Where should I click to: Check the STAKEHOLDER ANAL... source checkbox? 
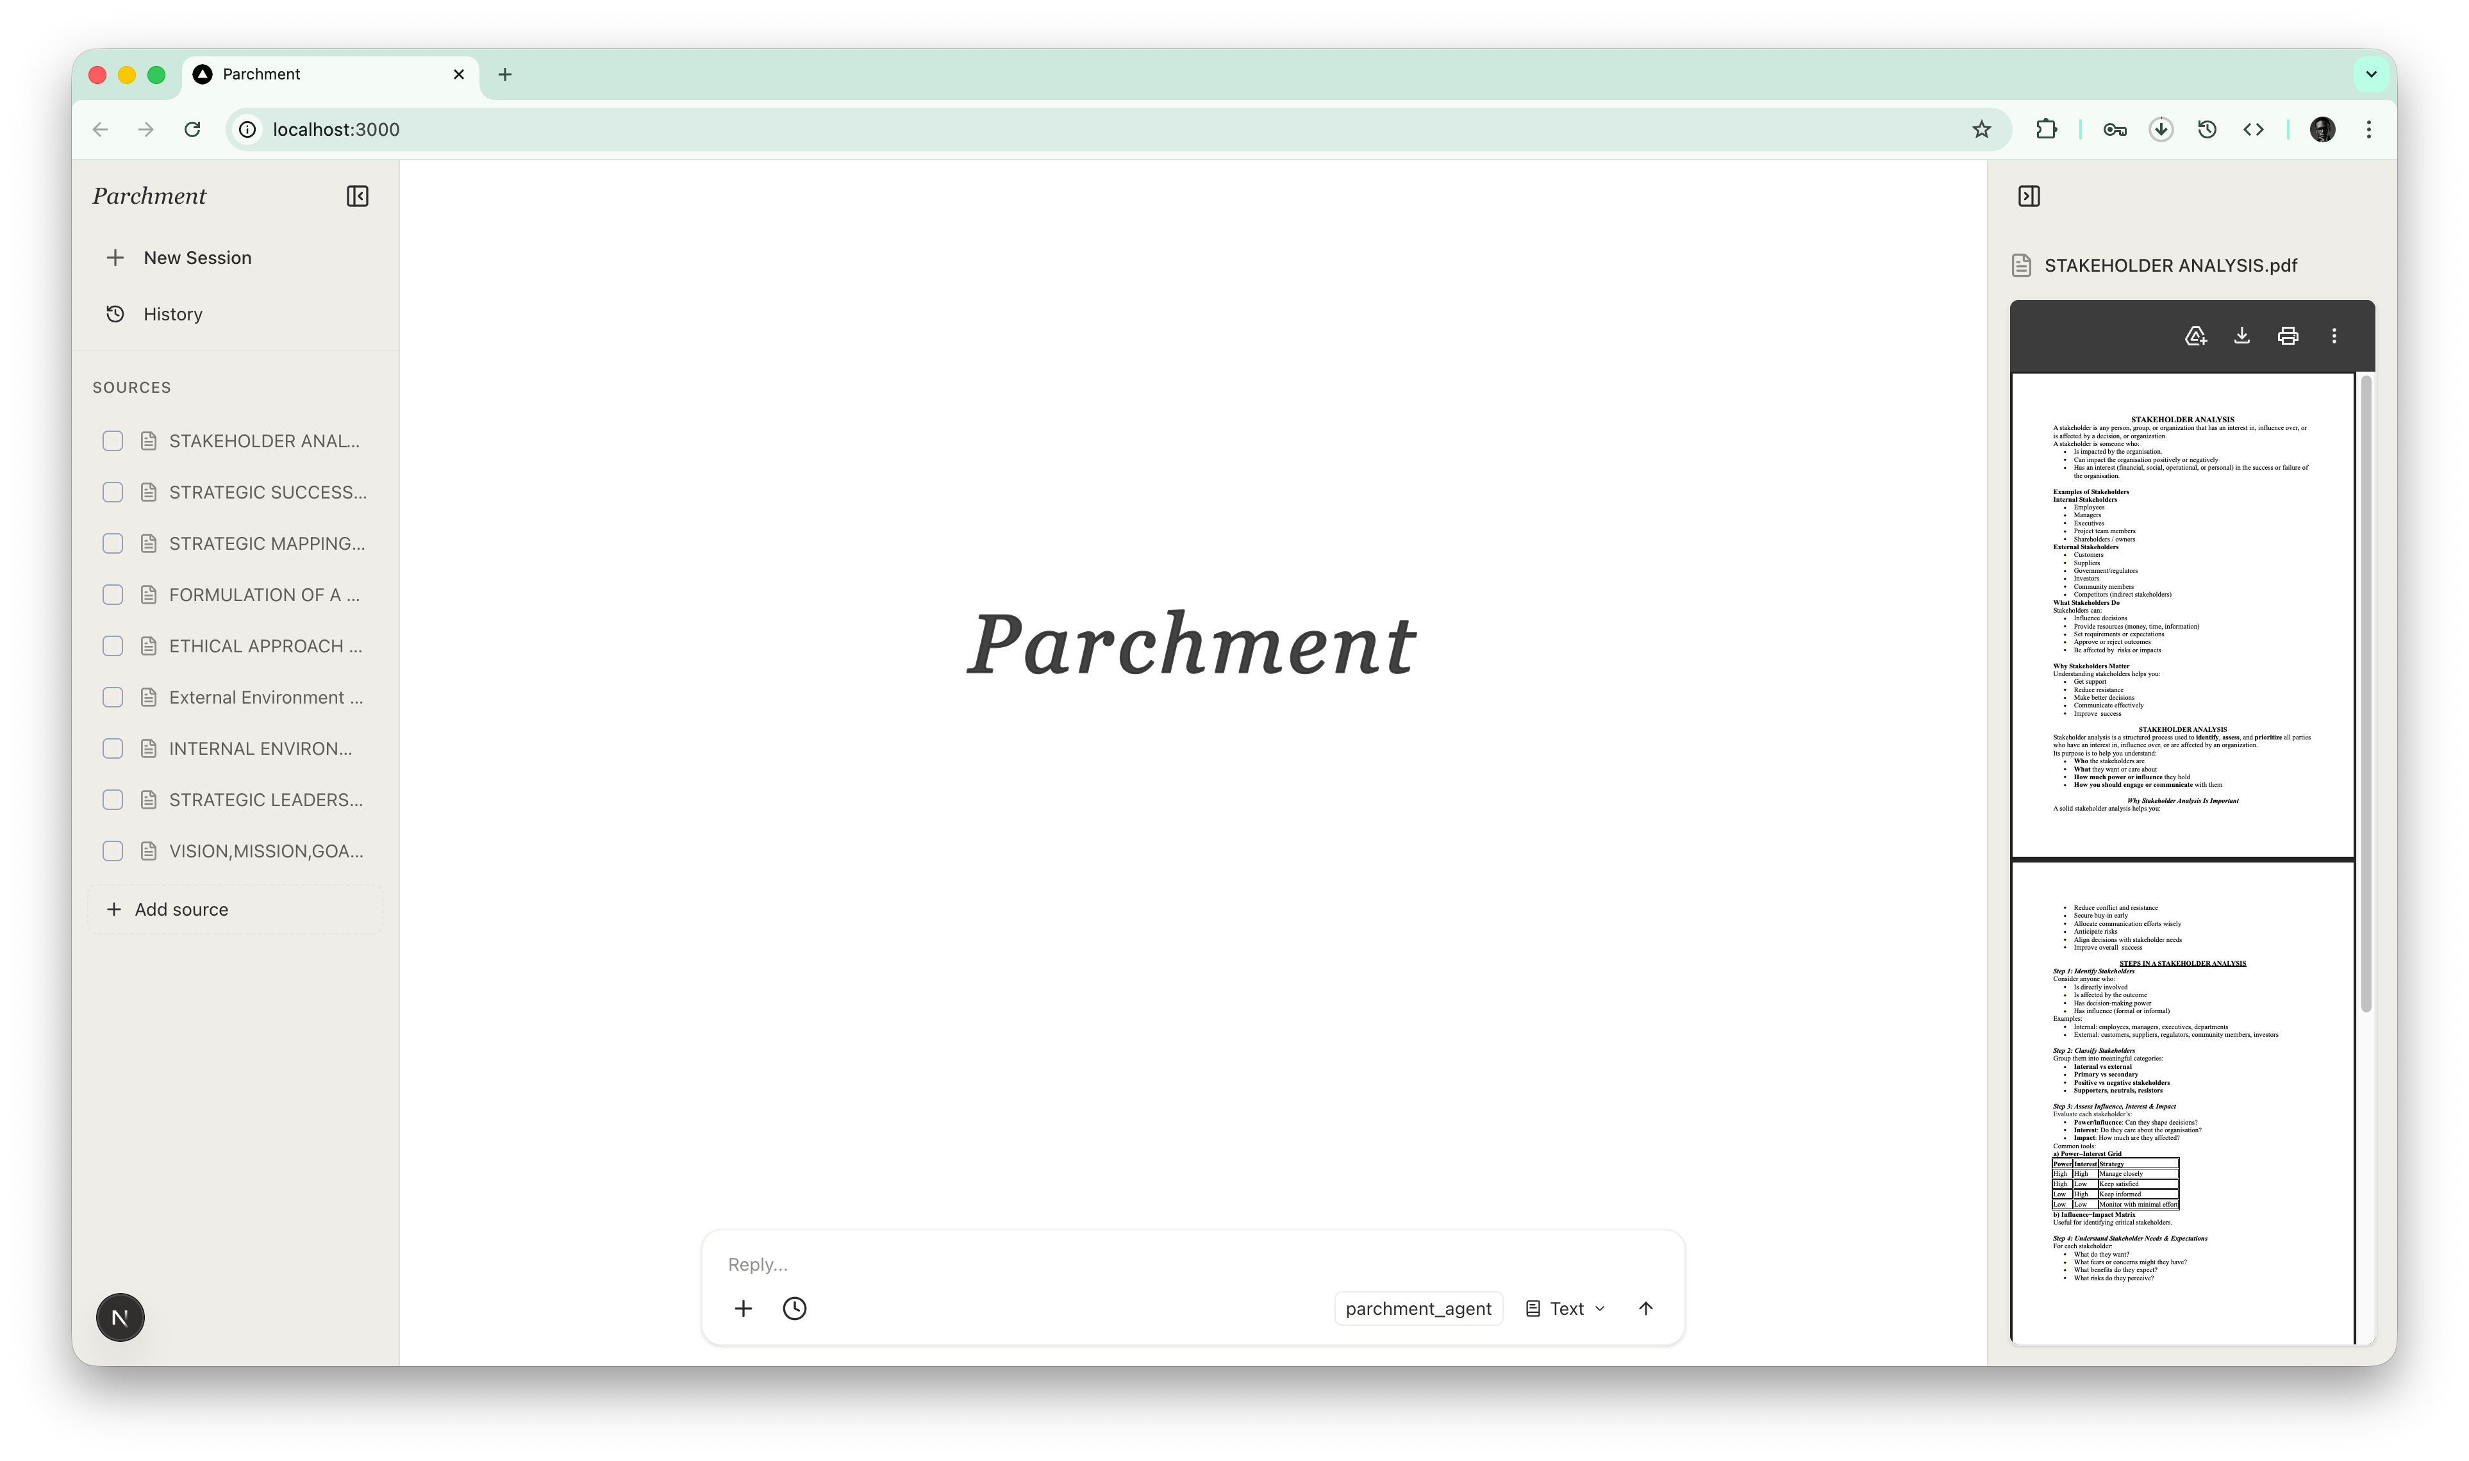(x=113, y=441)
